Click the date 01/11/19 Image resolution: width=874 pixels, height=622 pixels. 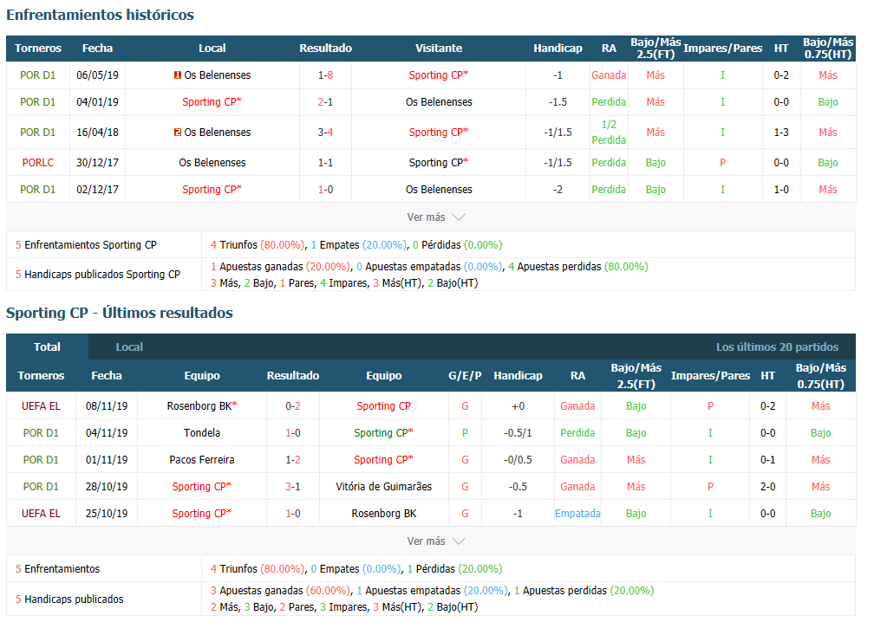pos(107,460)
